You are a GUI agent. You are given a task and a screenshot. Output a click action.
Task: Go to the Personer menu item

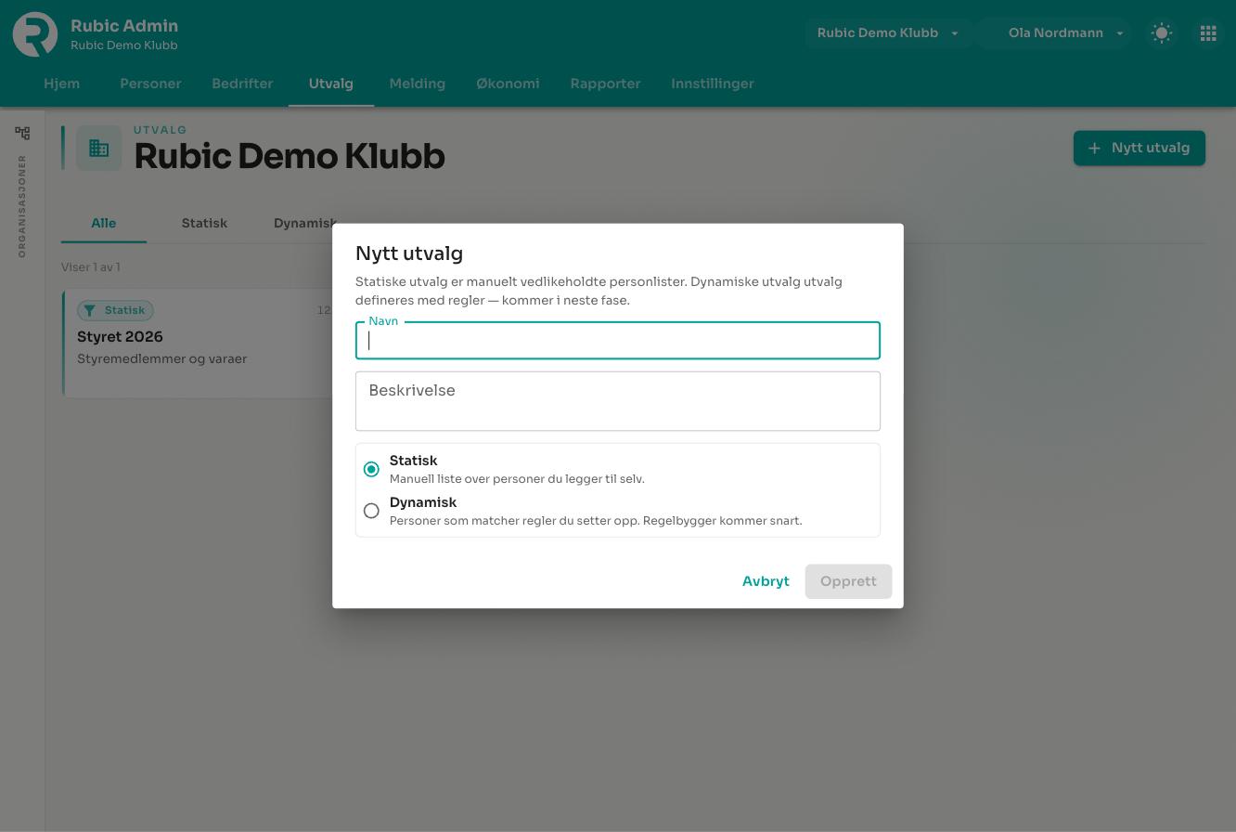(150, 84)
